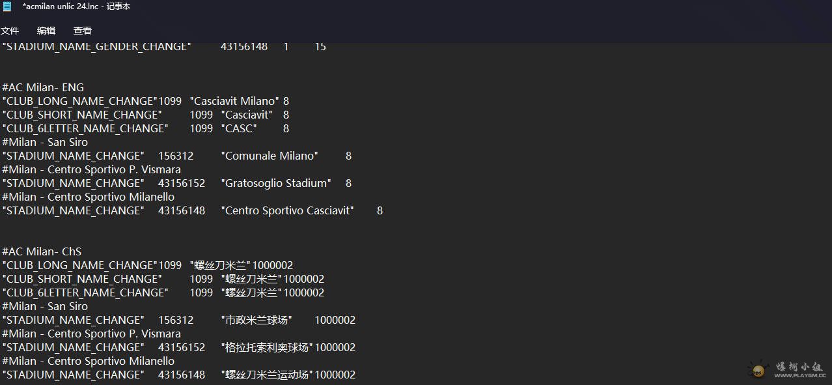This screenshot has width=832, height=385.
Task: Click the "STADIUM_NAME_GENDER_CHANGE" keyword at top
Action: coord(96,47)
